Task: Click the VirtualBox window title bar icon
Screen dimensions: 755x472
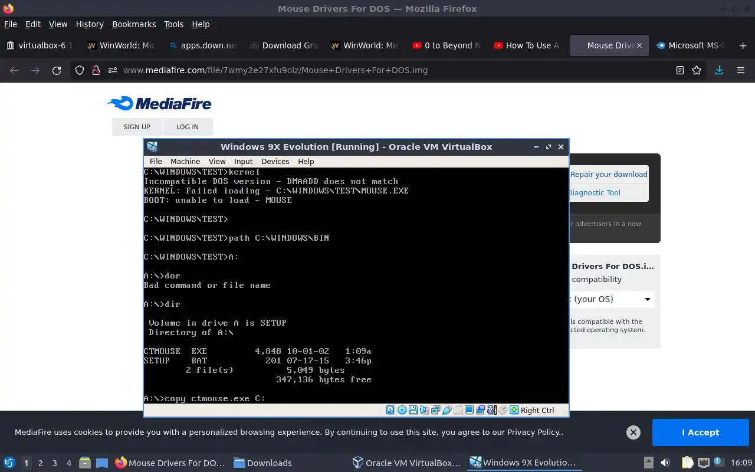Action: coord(152,147)
